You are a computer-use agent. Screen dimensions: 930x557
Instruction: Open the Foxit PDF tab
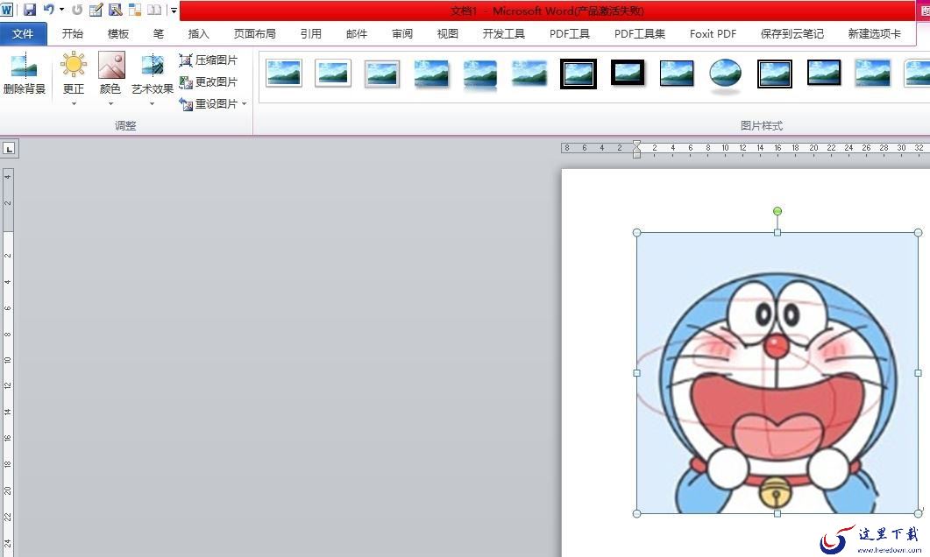(713, 34)
